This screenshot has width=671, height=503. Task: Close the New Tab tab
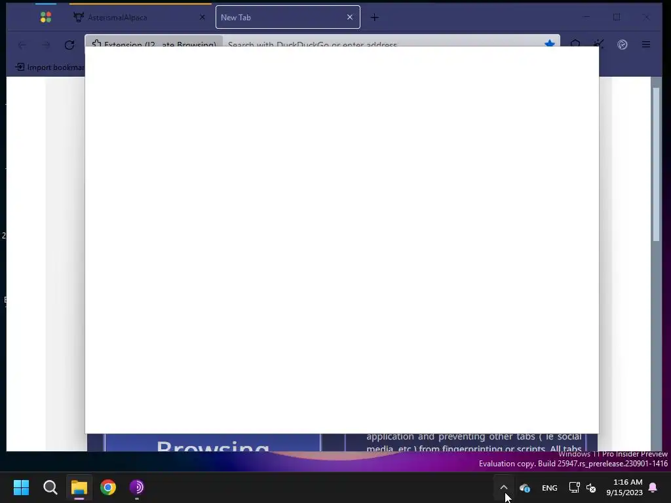coord(350,17)
